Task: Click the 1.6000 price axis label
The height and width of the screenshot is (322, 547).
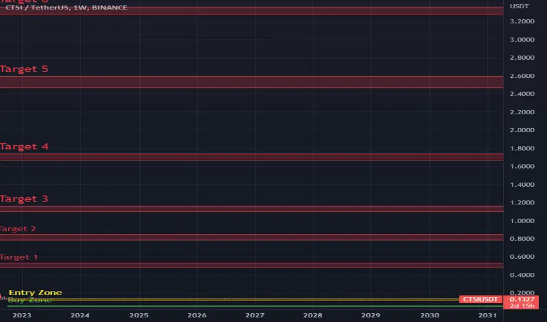Action: point(522,166)
